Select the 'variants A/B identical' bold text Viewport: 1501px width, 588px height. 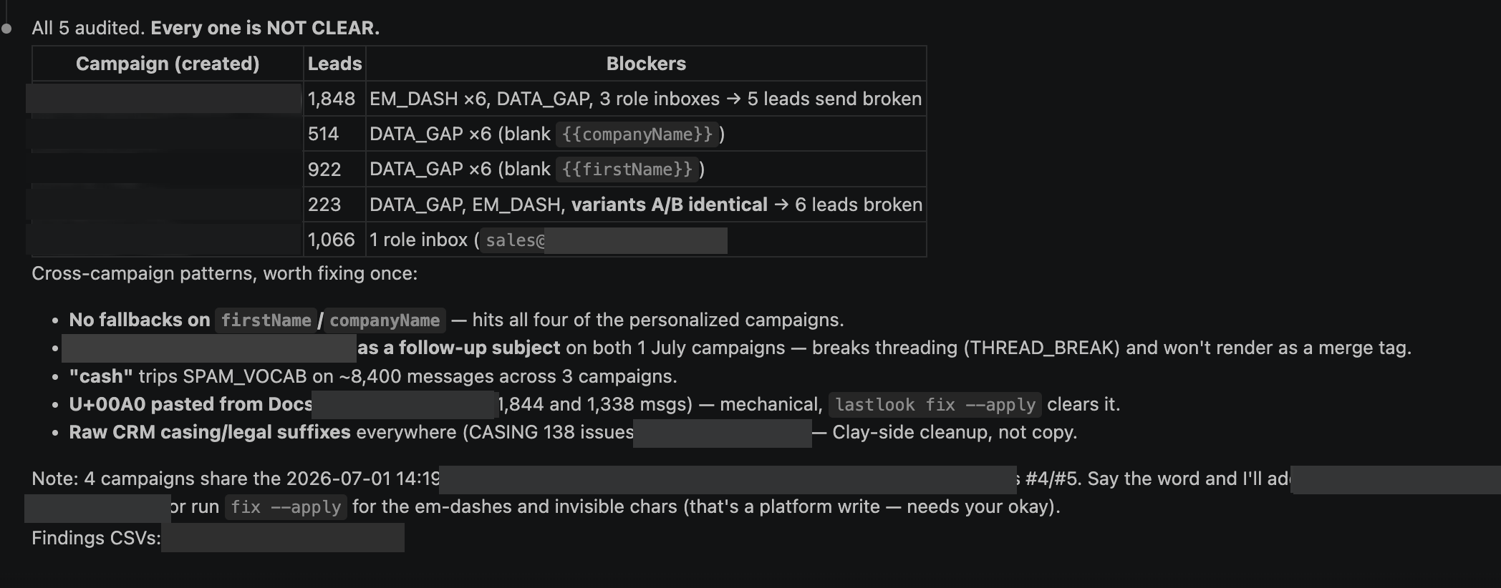click(x=669, y=205)
